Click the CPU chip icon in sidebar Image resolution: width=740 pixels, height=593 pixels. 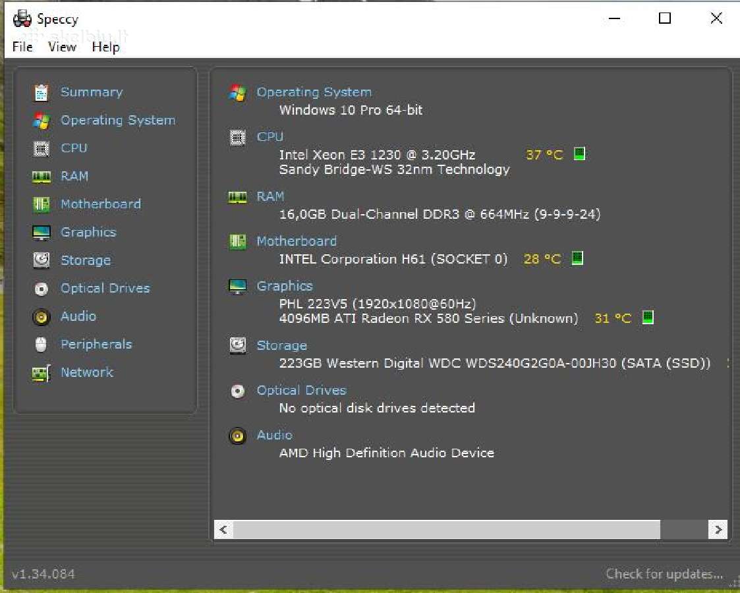pyautogui.click(x=41, y=149)
